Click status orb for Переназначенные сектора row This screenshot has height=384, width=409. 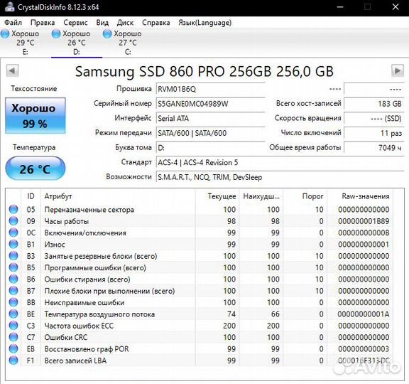point(13,209)
